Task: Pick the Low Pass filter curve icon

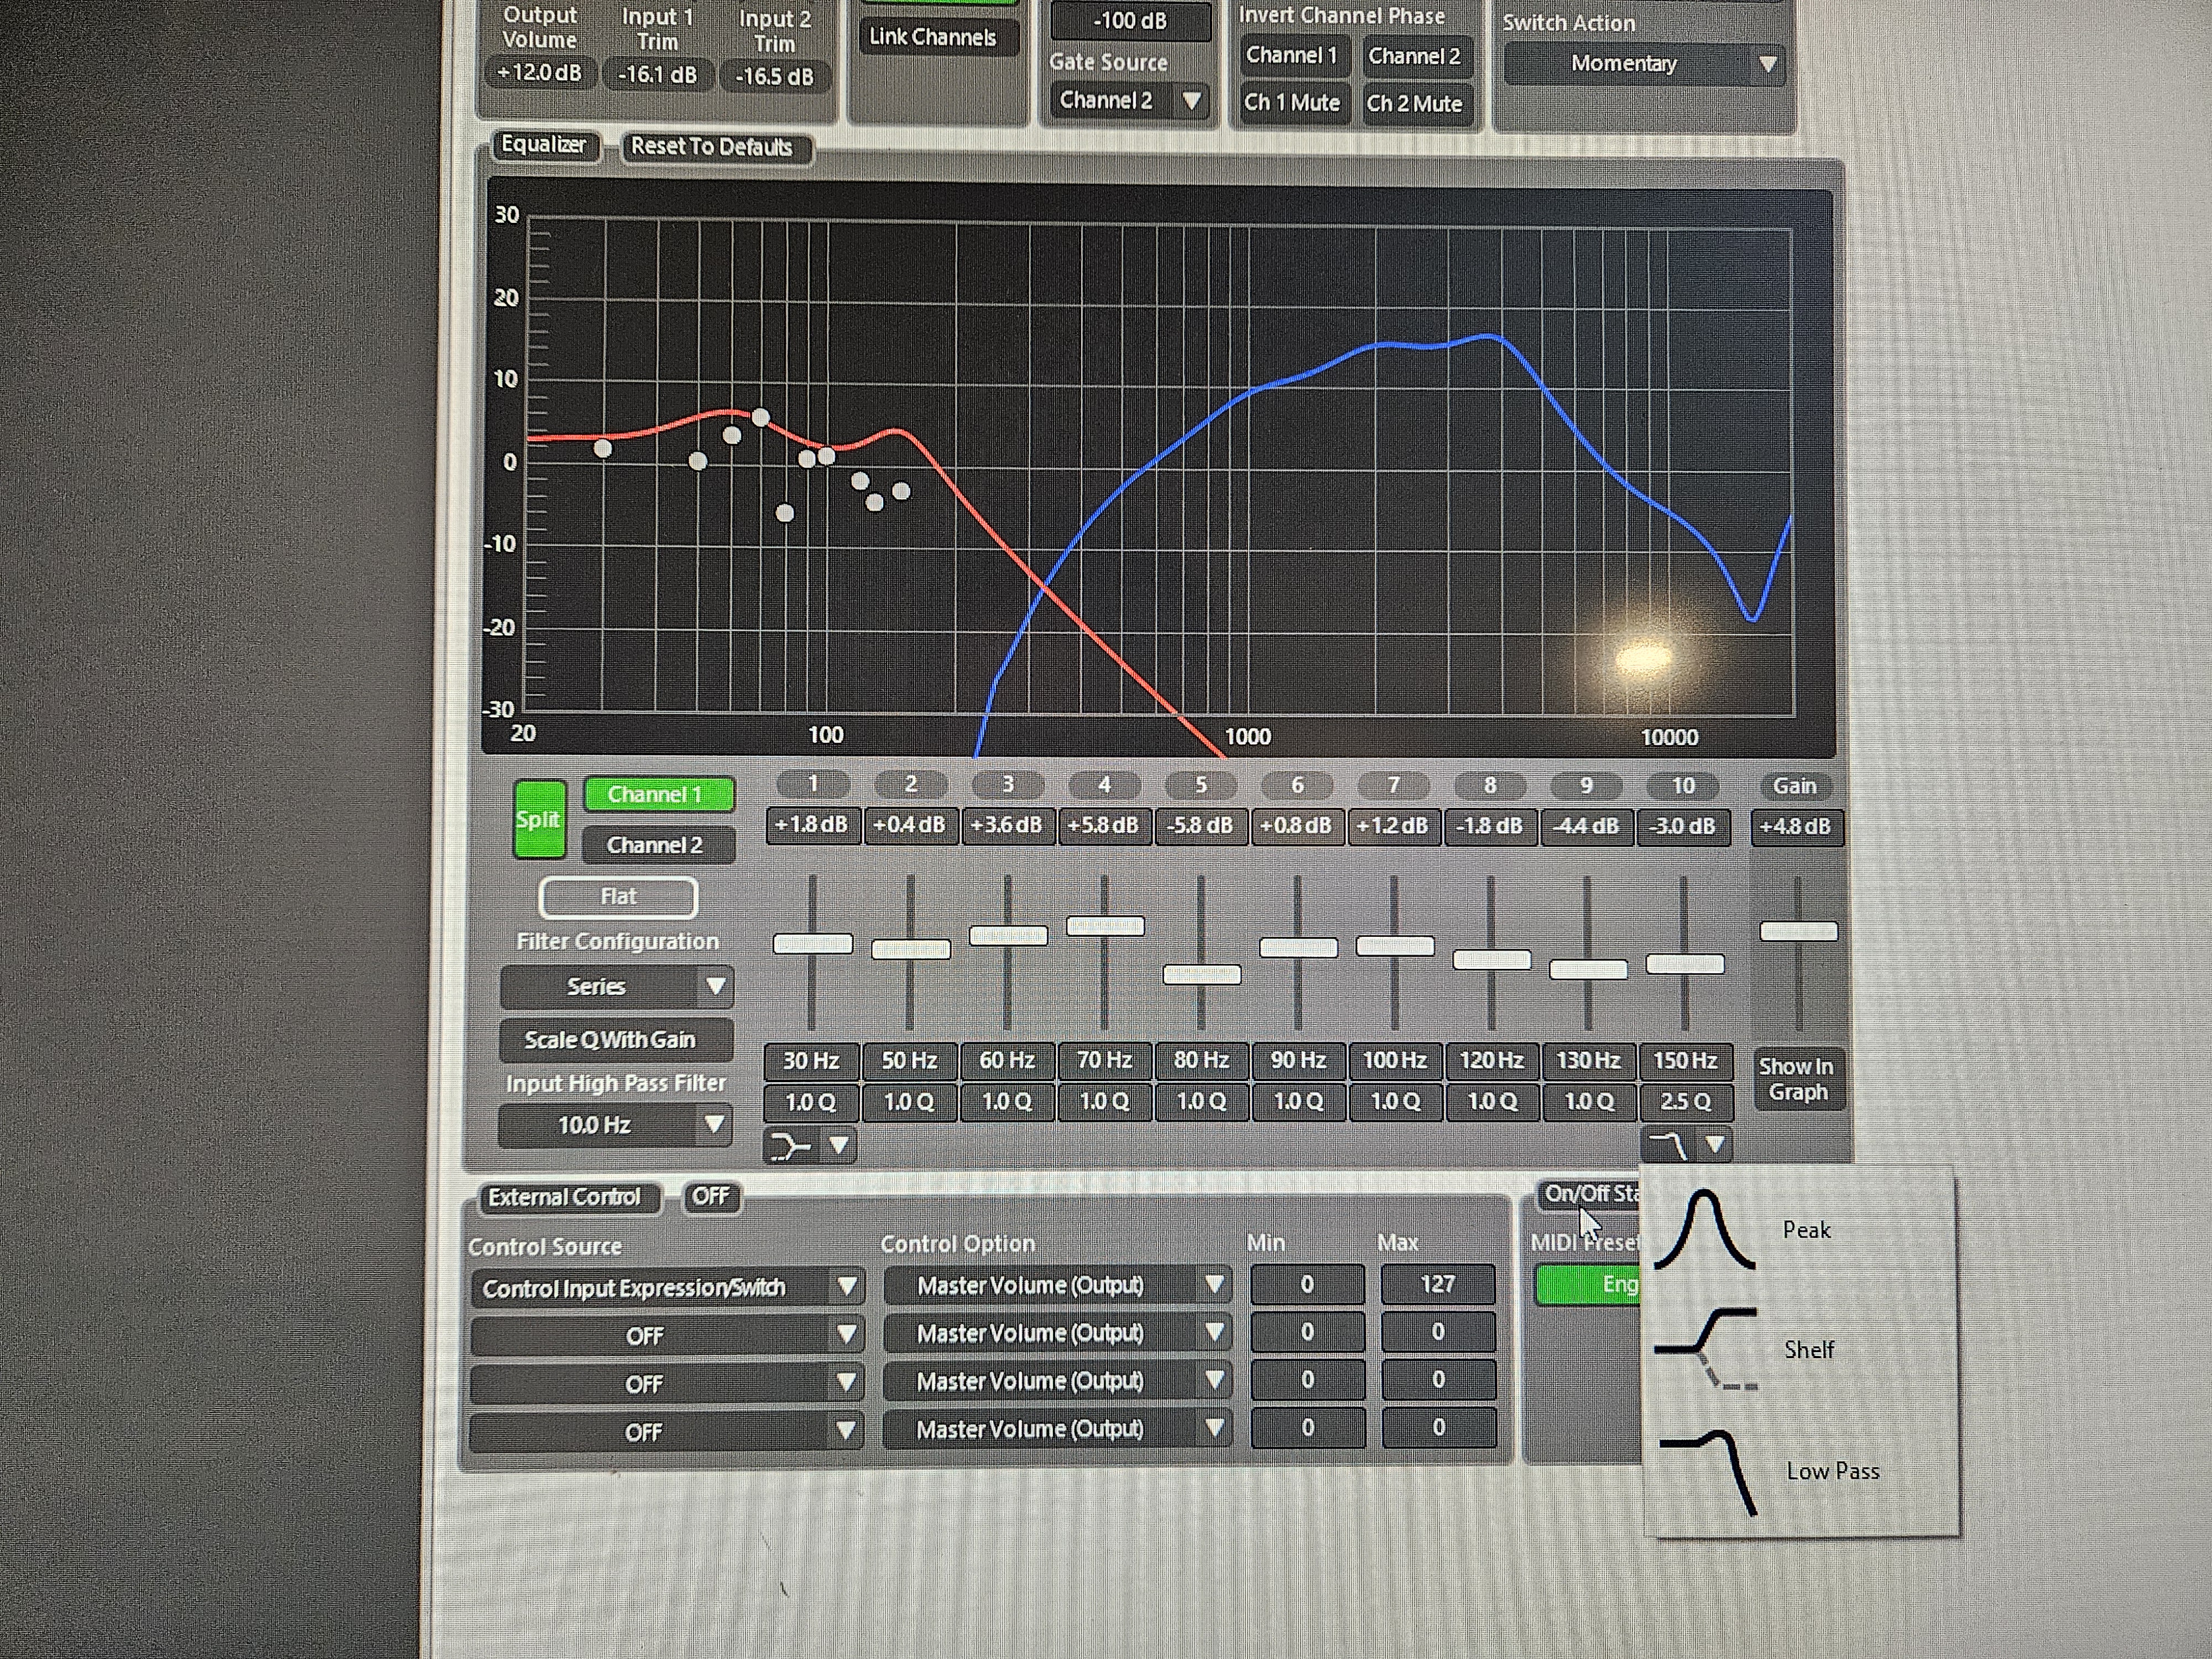Action: (x=1708, y=1471)
